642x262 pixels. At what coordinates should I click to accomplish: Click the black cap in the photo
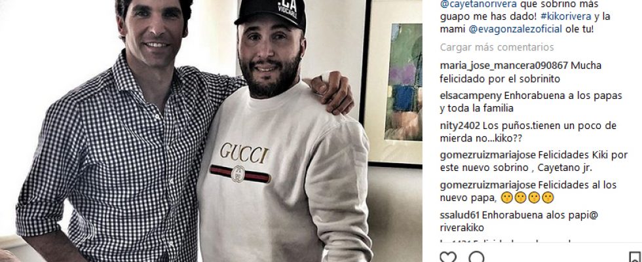pyautogui.click(x=272, y=12)
